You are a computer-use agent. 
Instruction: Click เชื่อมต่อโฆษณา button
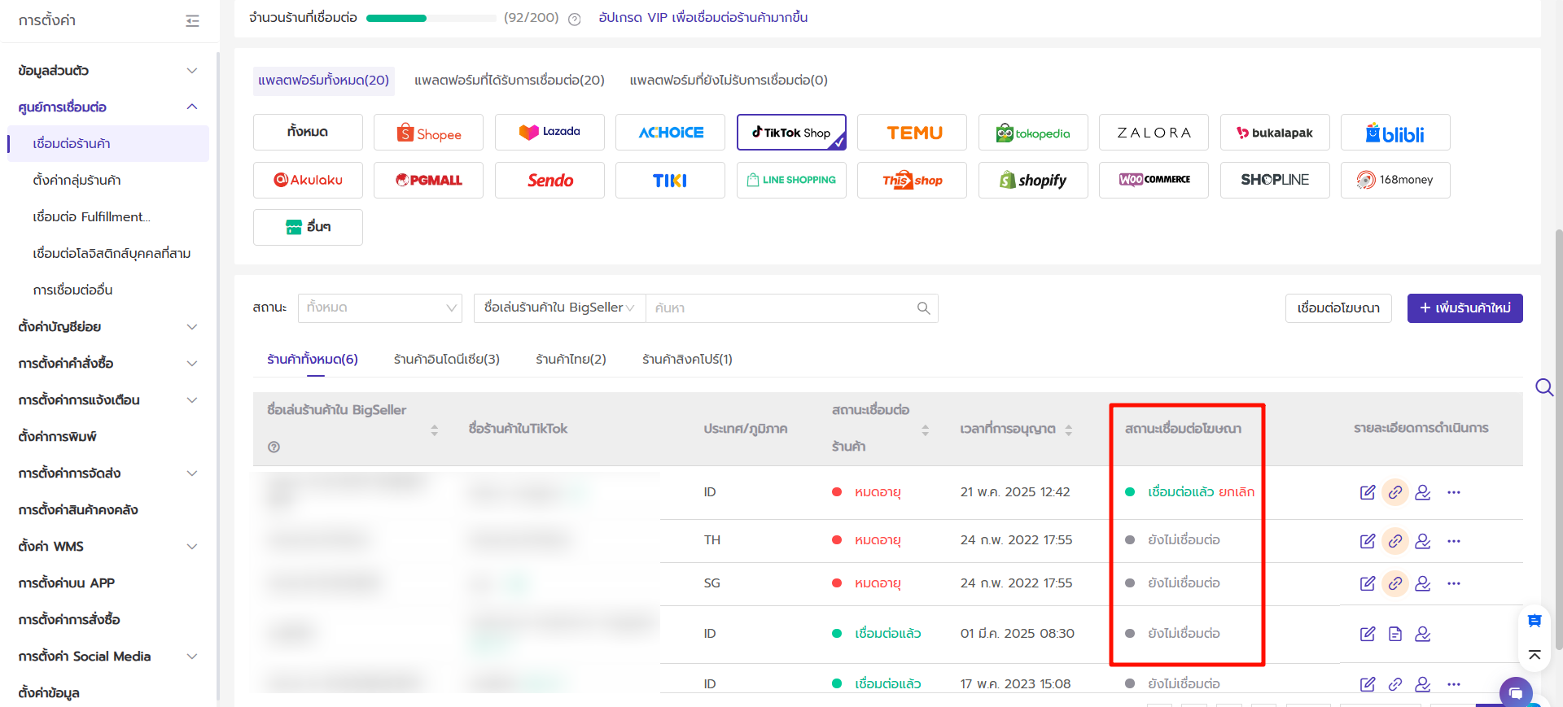(x=1338, y=308)
